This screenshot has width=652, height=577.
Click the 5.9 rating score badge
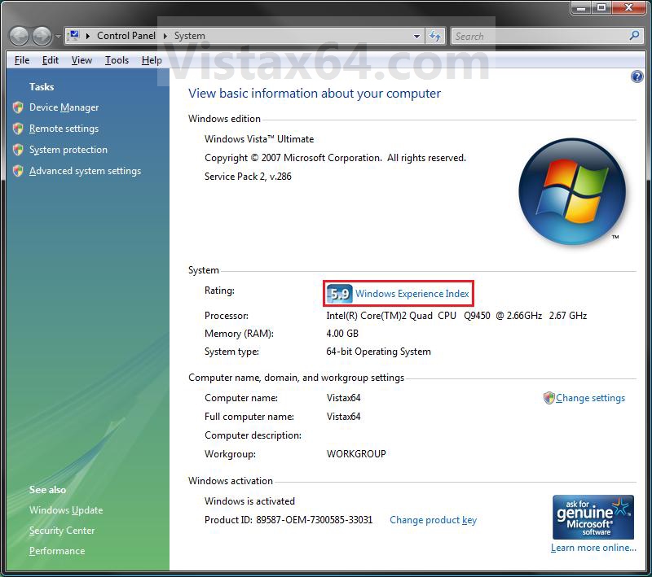click(x=339, y=294)
